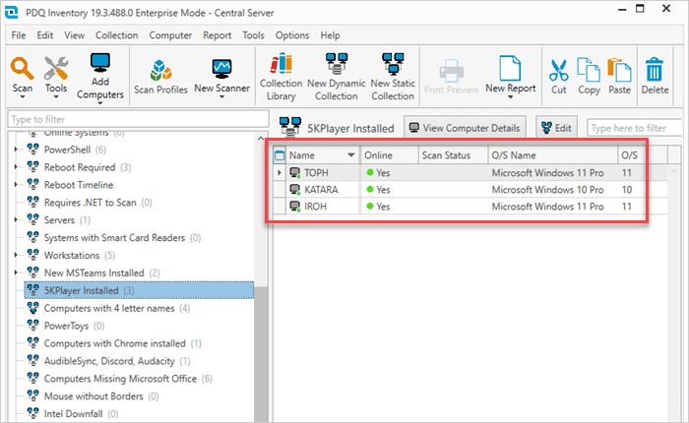Delete the selected item
This screenshot has width=689, height=423.
coord(655,77)
